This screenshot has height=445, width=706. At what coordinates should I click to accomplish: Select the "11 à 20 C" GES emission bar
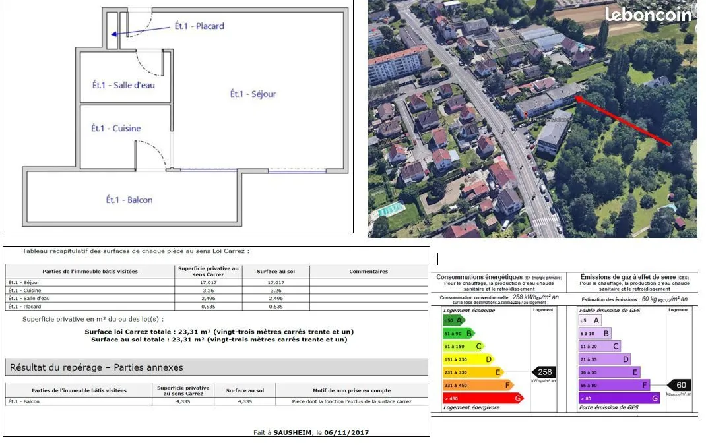point(600,347)
